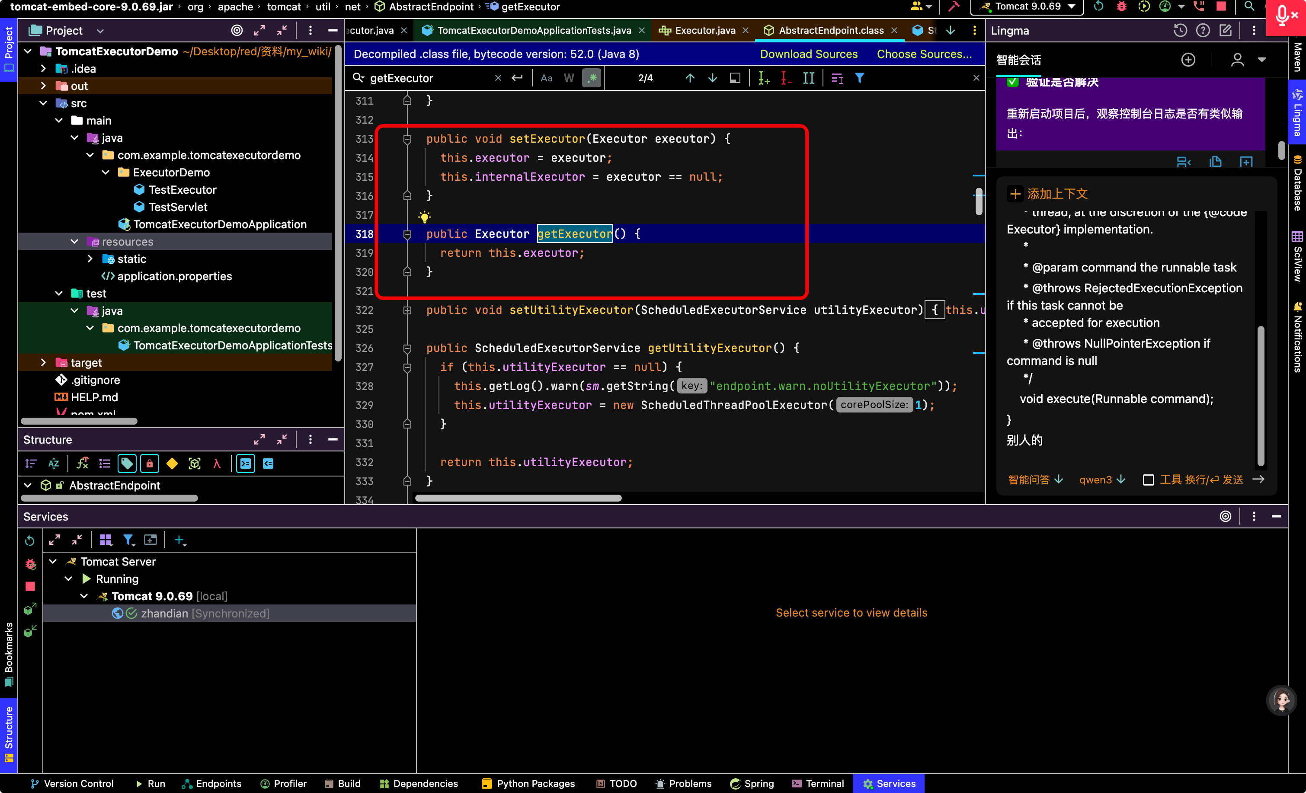
Task: Click the Debug bug icon in toolbar
Action: [1121, 7]
